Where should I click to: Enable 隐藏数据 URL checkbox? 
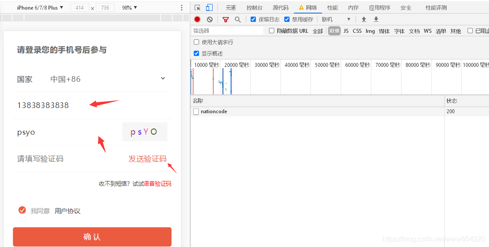[x=272, y=31]
